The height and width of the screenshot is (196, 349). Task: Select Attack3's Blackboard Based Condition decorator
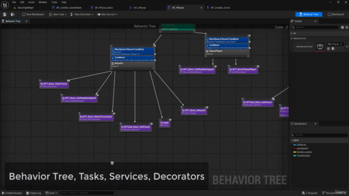tap(133, 51)
